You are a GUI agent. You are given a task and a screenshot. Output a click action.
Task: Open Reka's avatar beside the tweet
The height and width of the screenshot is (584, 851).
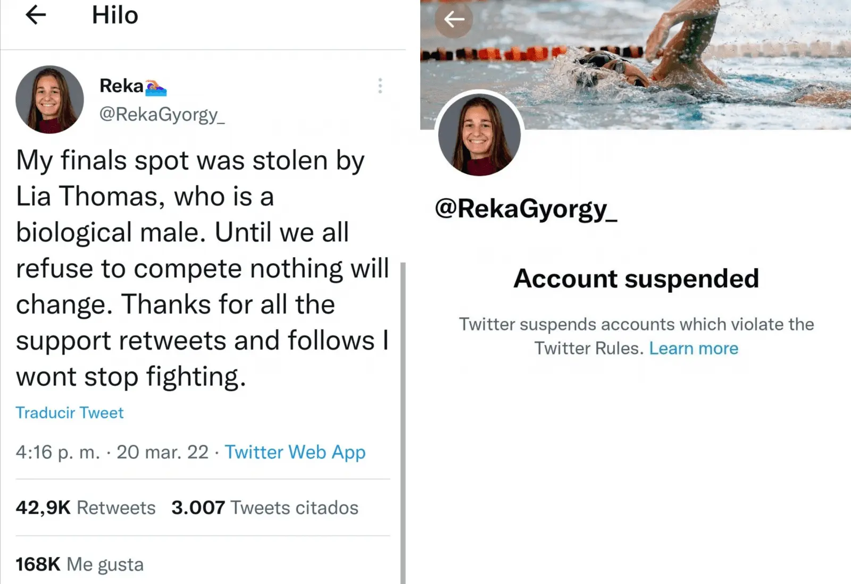[49, 99]
